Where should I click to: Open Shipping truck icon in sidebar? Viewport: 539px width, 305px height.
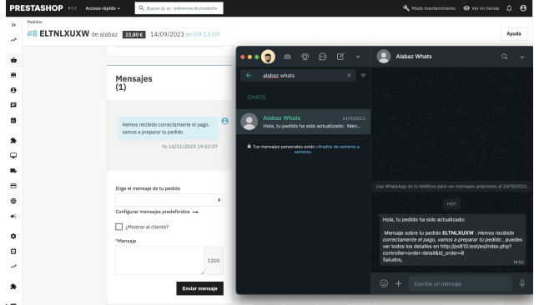pyautogui.click(x=13, y=171)
